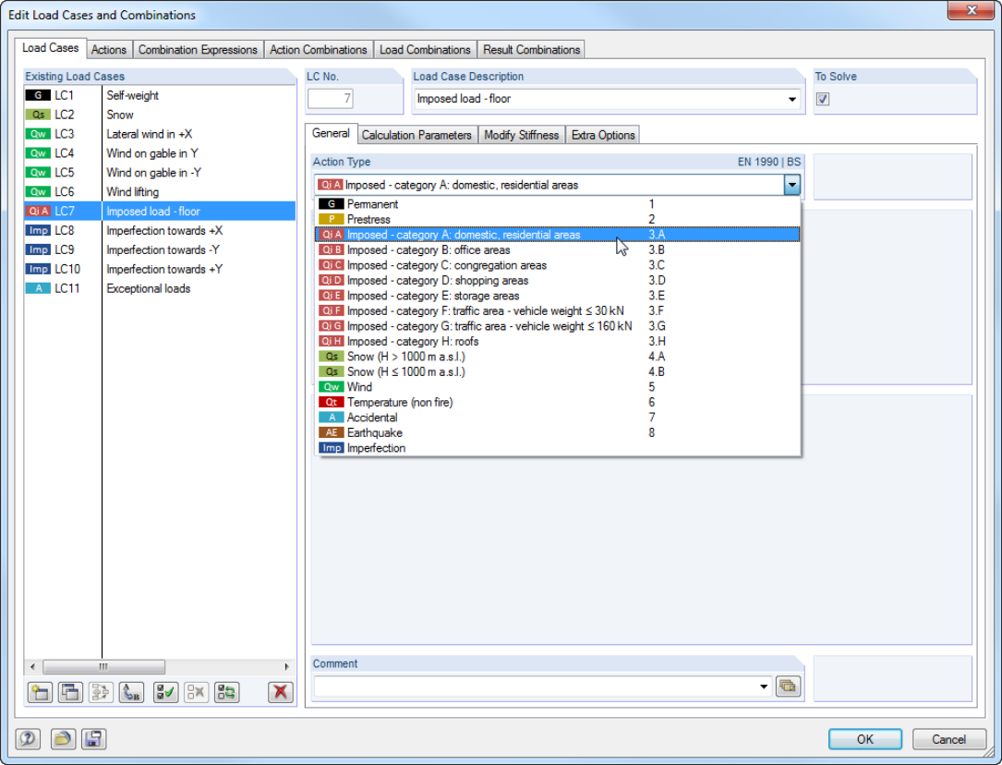Image resolution: width=1002 pixels, height=765 pixels.
Task: Click the list scroll right arrow
Action: pos(287,666)
